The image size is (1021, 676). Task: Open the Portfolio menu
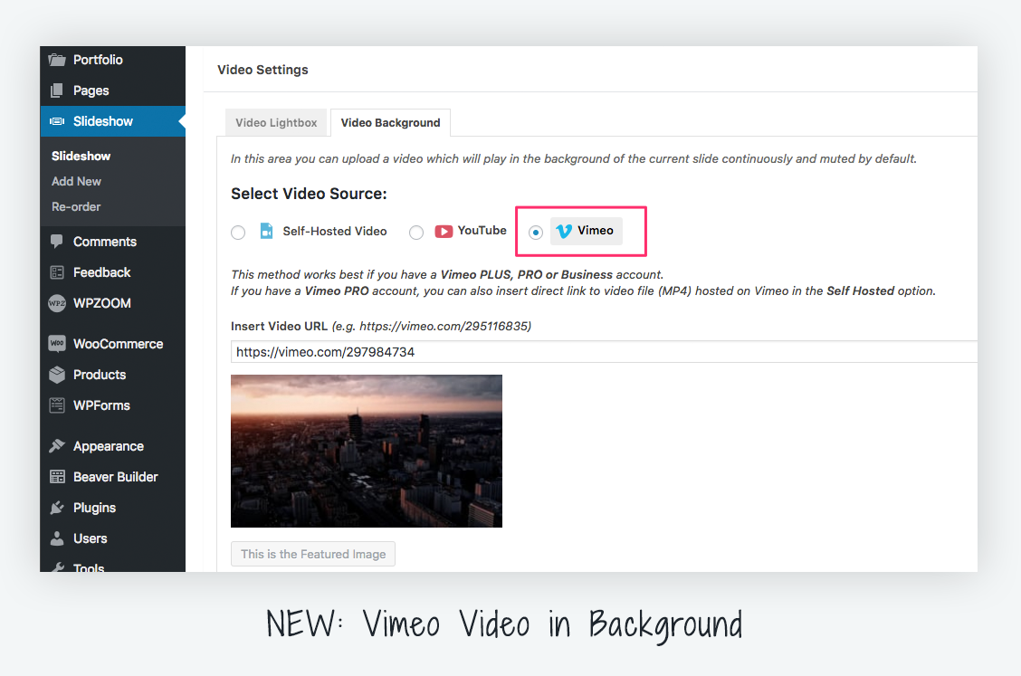point(112,60)
